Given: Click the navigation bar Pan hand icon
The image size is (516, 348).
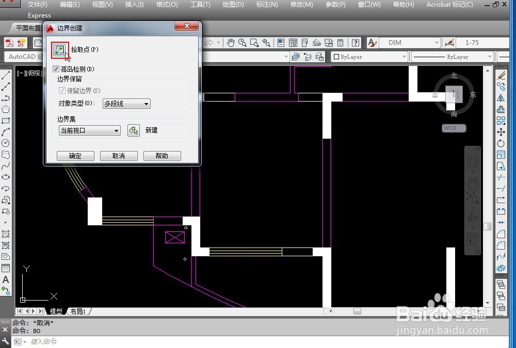Looking at the screenshot, I should [x=472, y=183].
